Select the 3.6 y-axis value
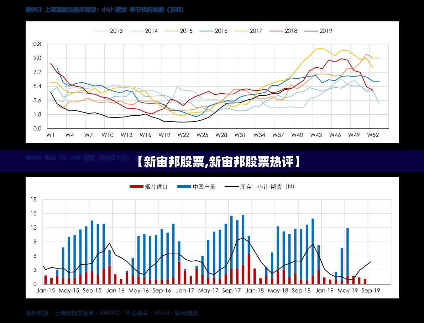This screenshot has height=323, width=424. [x=37, y=100]
